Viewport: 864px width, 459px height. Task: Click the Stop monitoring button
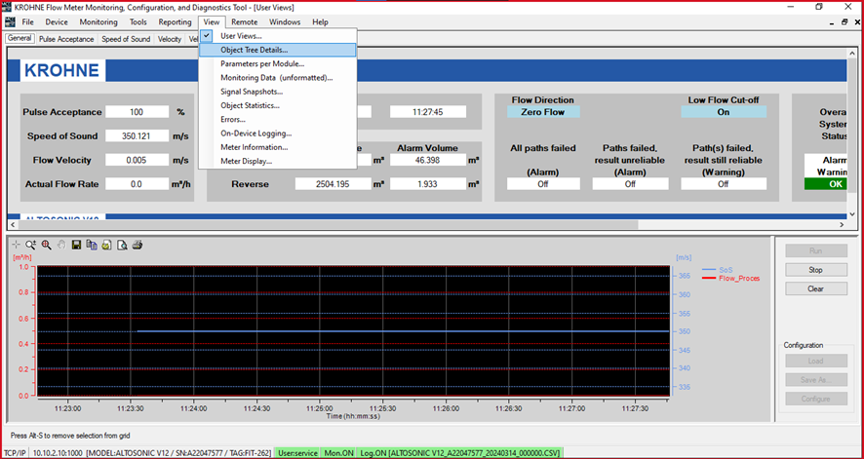tap(816, 270)
